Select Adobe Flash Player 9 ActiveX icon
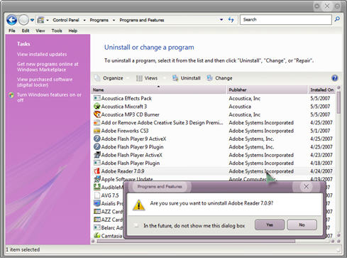The width and height of the screenshot is (347, 258). 97,139
